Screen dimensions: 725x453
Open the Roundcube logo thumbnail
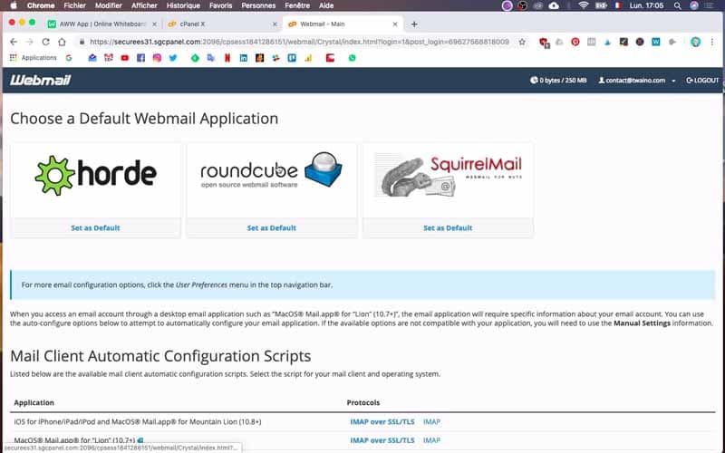(271, 170)
